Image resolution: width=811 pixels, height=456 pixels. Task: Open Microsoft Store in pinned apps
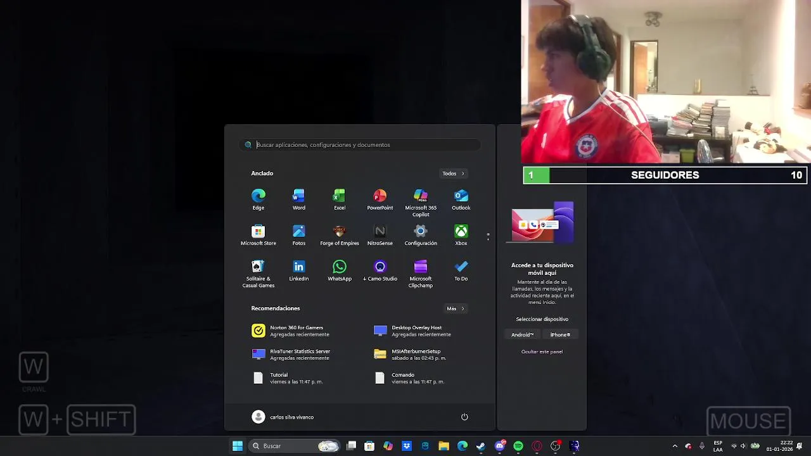[259, 235]
